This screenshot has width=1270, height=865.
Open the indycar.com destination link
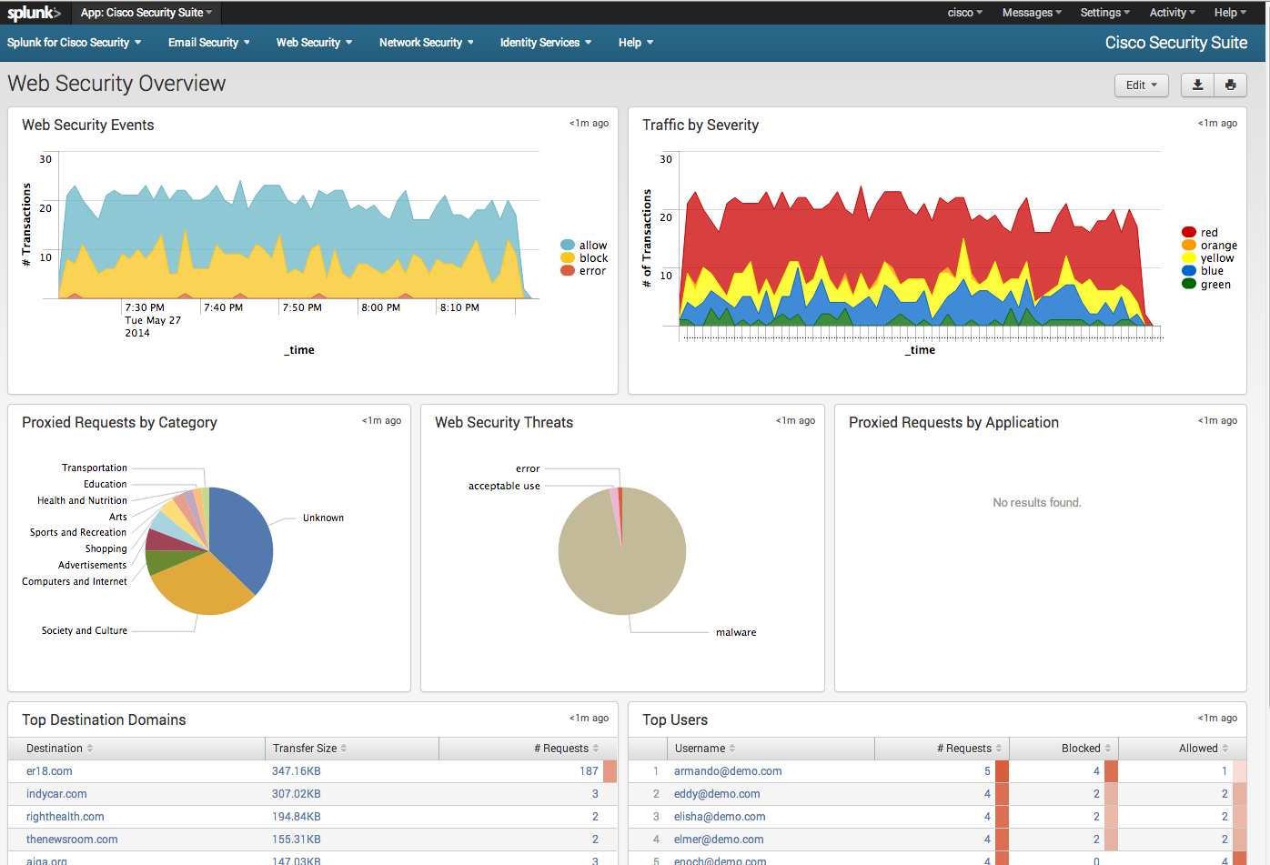pyautogui.click(x=56, y=794)
